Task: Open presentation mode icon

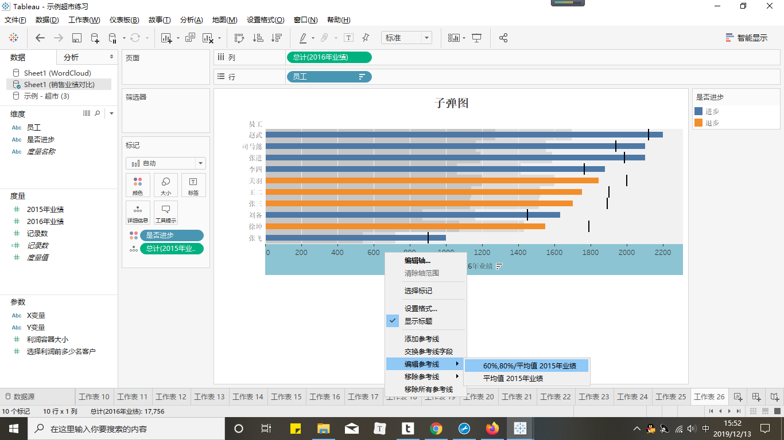Action: click(x=476, y=38)
